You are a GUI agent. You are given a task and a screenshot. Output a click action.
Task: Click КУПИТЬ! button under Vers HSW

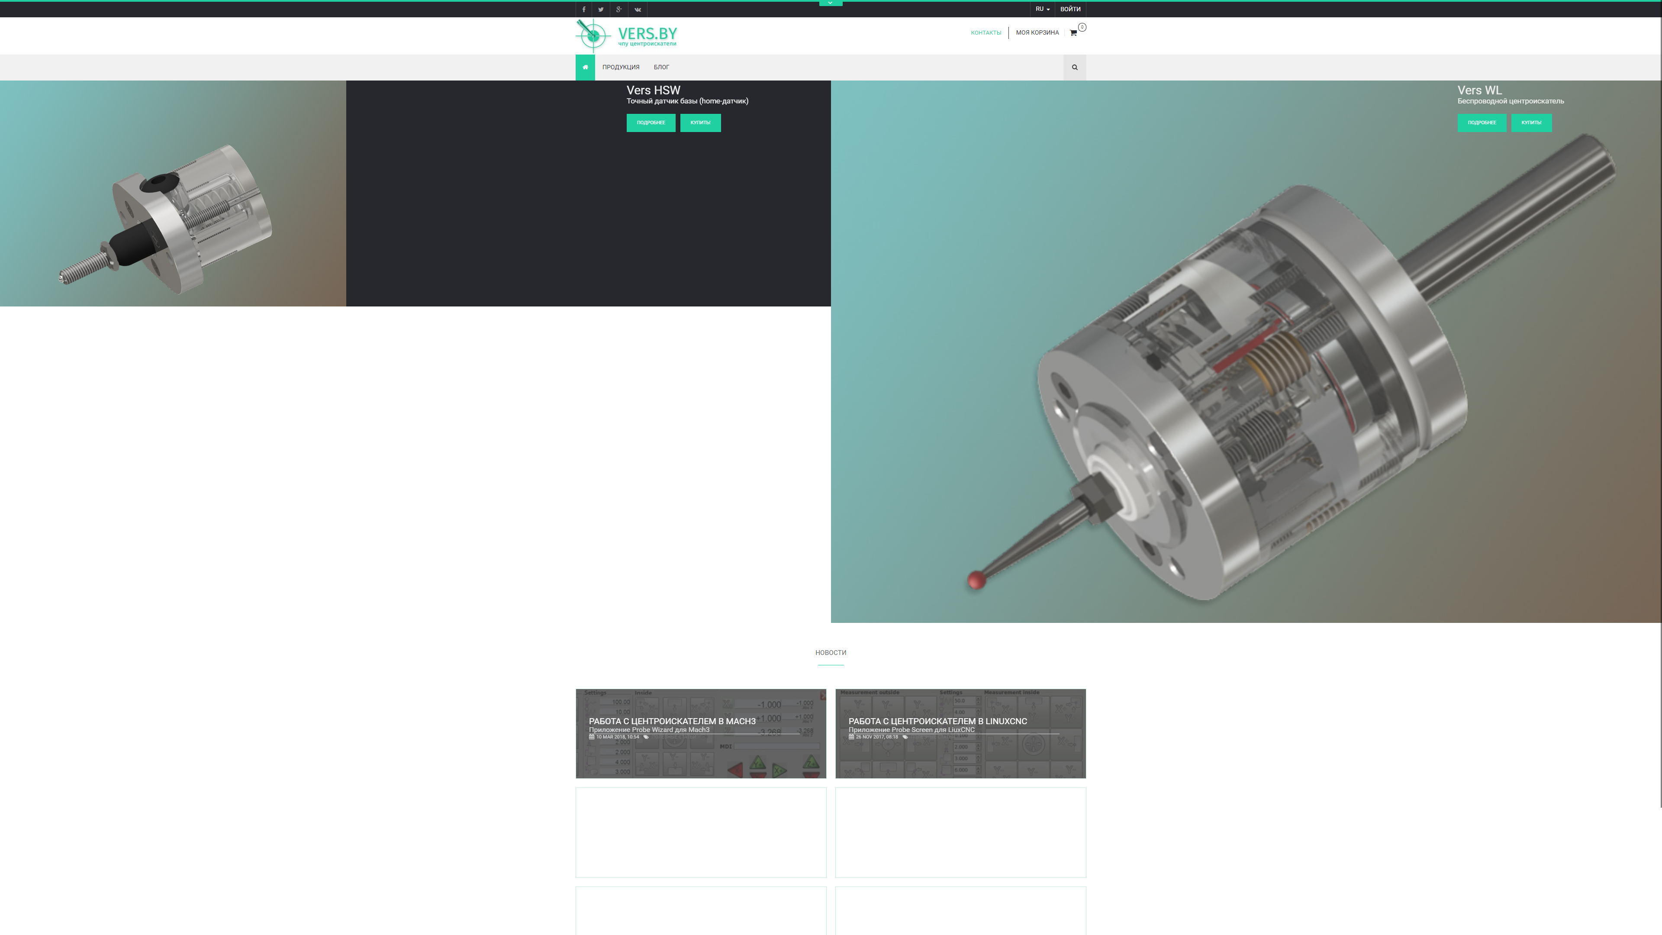(700, 123)
